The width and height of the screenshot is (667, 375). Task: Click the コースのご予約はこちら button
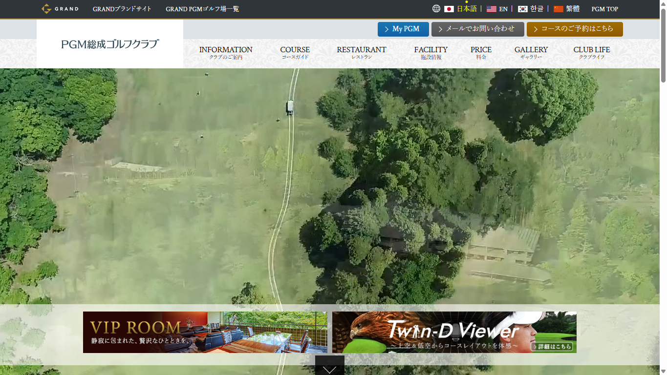pos(575,29)
